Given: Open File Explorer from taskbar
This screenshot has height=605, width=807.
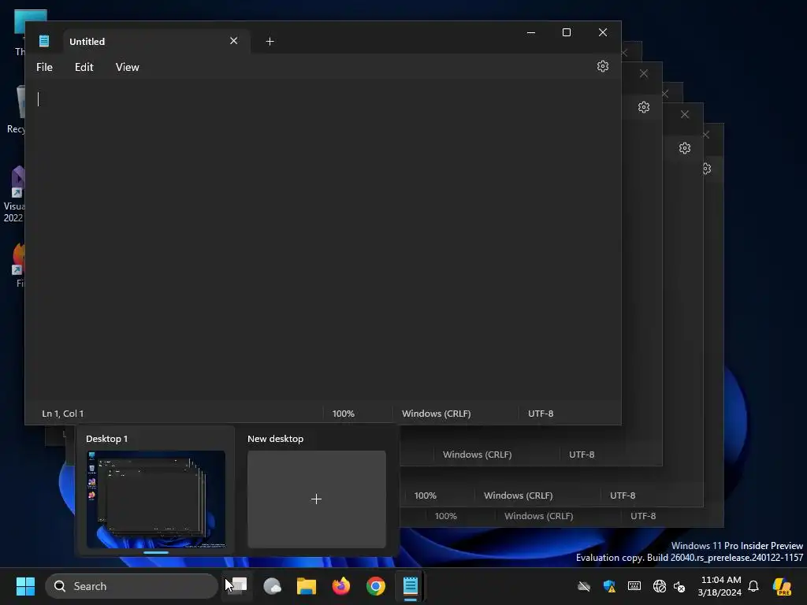Looking at the screenshot, I should tap(307, 586).
